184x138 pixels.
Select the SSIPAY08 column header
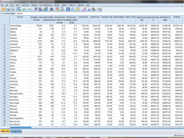(x=95, y=20)
